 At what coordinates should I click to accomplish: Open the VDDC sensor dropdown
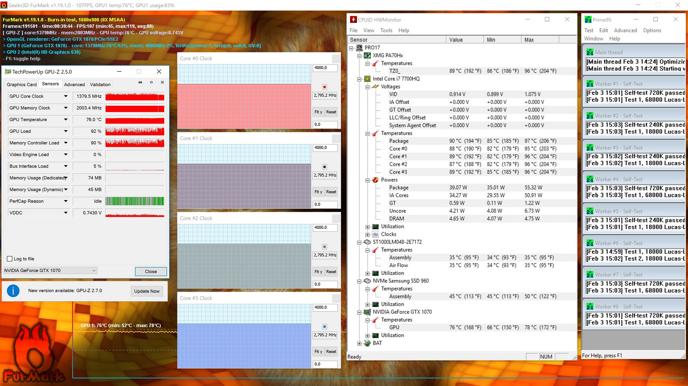tap(66, 213)
